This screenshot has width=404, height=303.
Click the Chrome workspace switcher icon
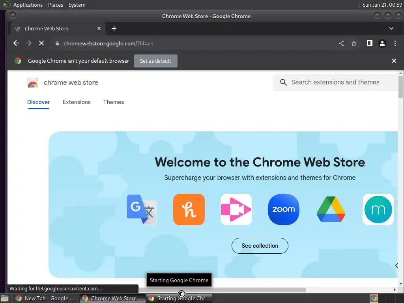point(374,298)
